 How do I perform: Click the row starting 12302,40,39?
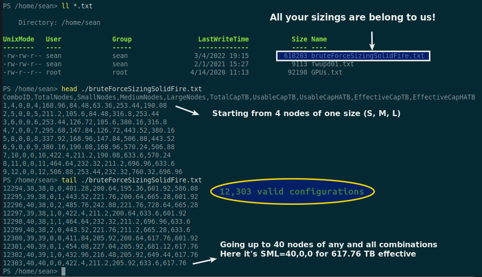tap(100, 255)
